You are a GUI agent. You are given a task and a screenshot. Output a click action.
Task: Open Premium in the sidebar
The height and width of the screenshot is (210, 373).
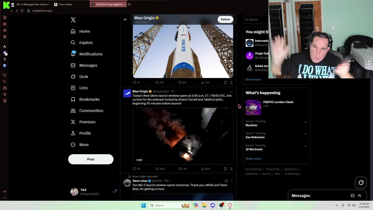pyautogui.click(x=83, y=122)
